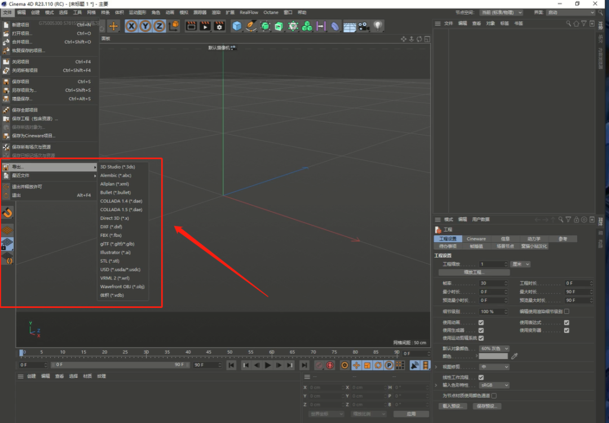
Task: Open the 输入色彩特性 sRGB dropdown
Action: click(x=494, y=385)
